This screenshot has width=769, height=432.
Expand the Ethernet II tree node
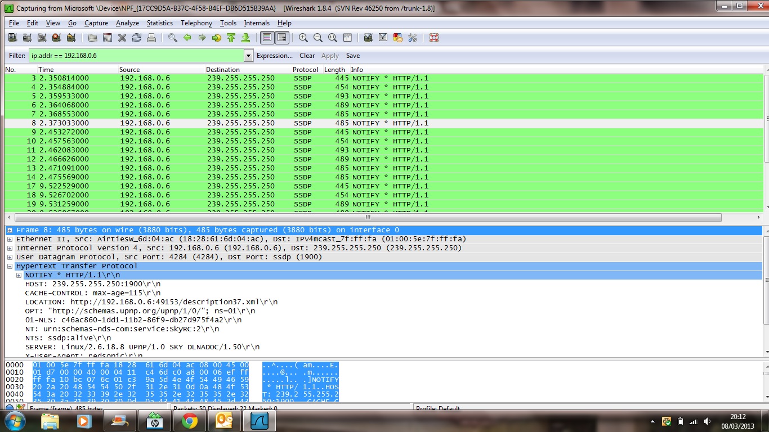click(x=10, y=239)
